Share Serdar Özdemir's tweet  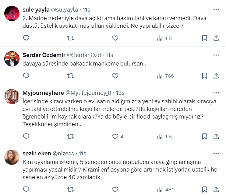216,76
